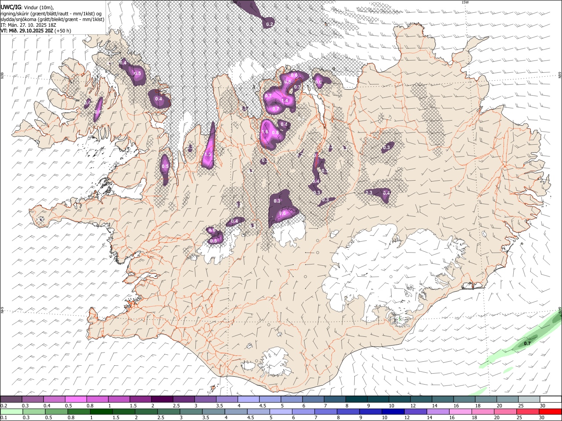This screenshot has width=562, height=421.
Task: Select the darkest purple 2–2.5 swatch in upper legend
Action: click(x=162, y=400)
